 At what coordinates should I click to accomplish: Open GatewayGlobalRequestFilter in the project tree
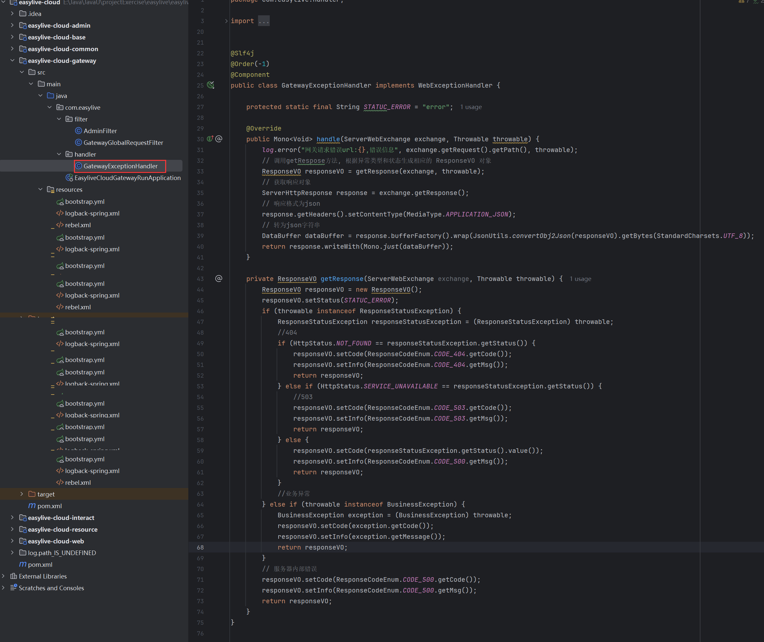coord(123,143)
